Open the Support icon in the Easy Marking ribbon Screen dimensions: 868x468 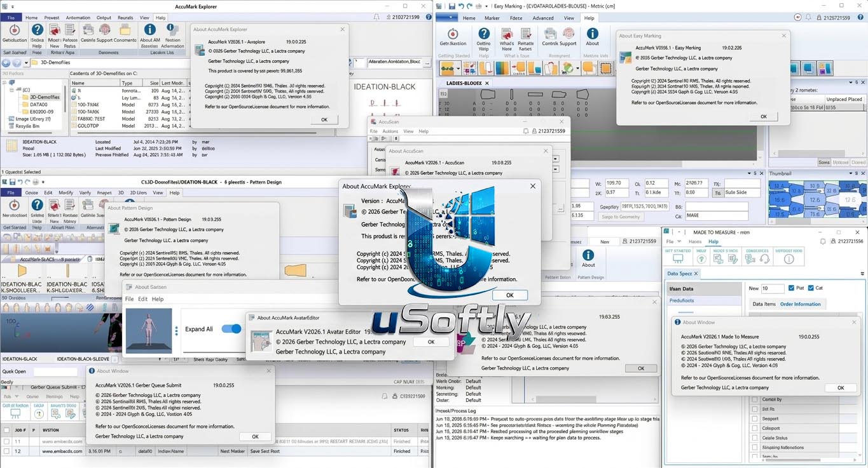coord(568,33)
